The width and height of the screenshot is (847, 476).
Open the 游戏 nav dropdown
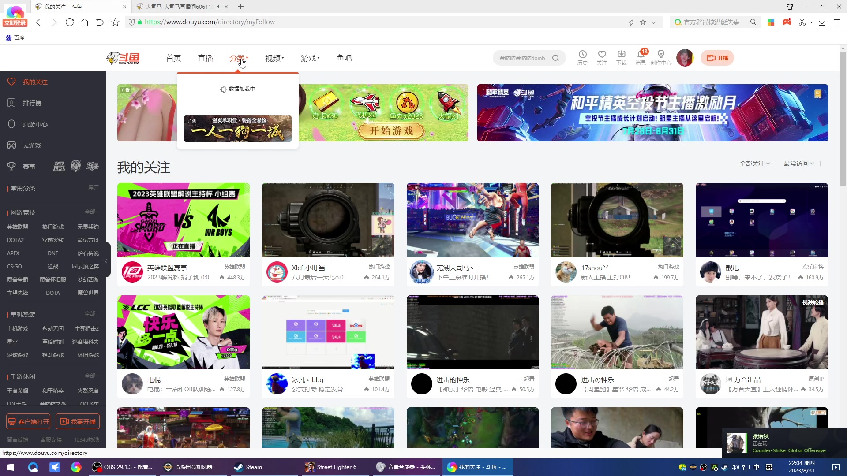point(310,58)
